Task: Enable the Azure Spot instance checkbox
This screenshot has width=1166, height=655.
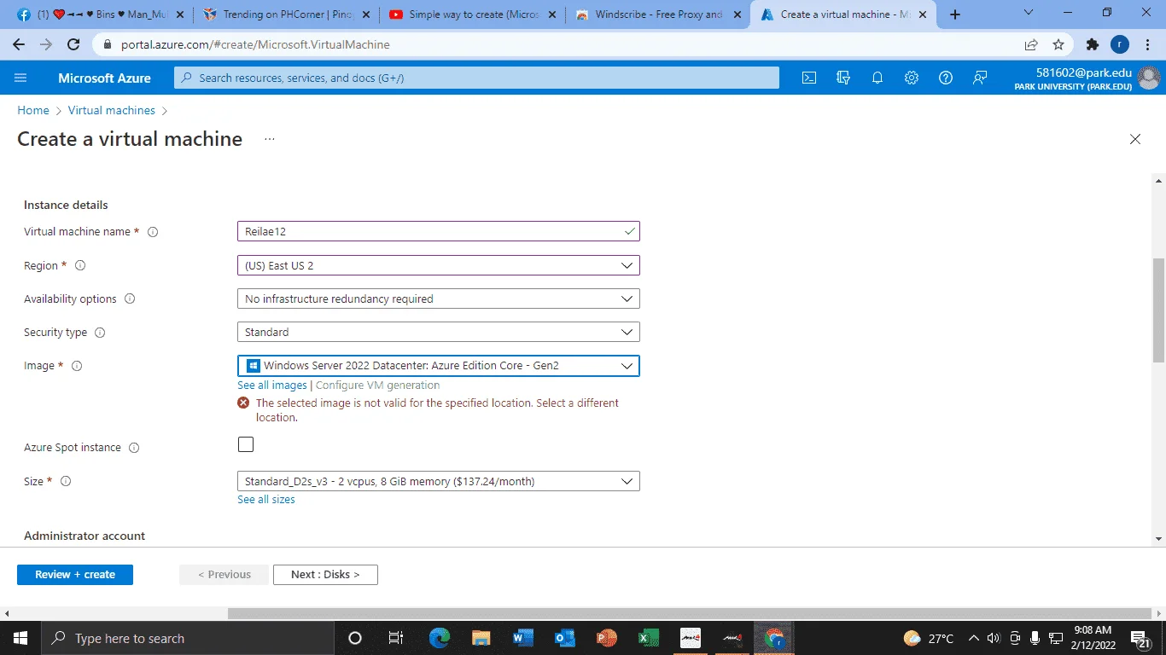Action: click(x=246, y=444)
